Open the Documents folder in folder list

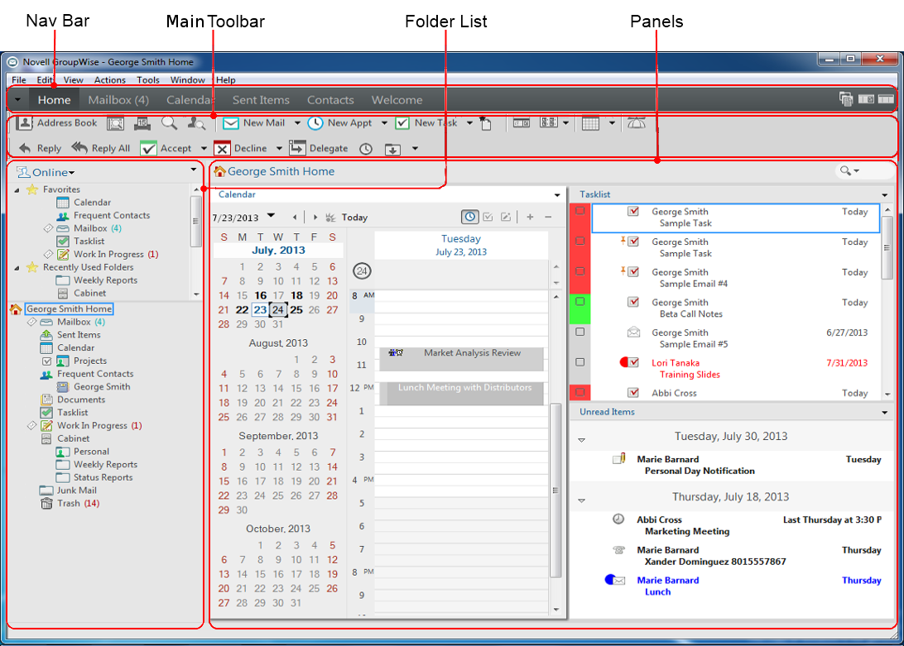click(81, 400)
